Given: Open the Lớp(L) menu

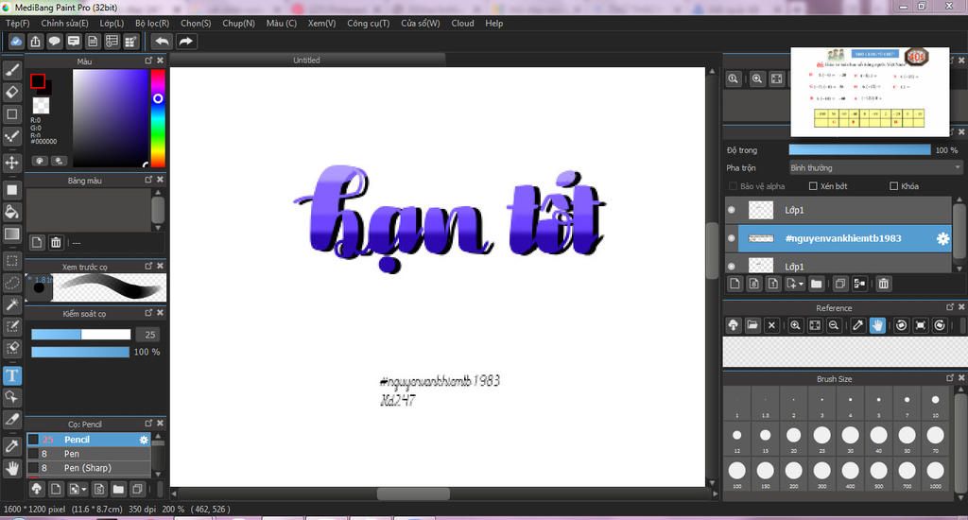Looking at the screenshot, I should point(112,23).
